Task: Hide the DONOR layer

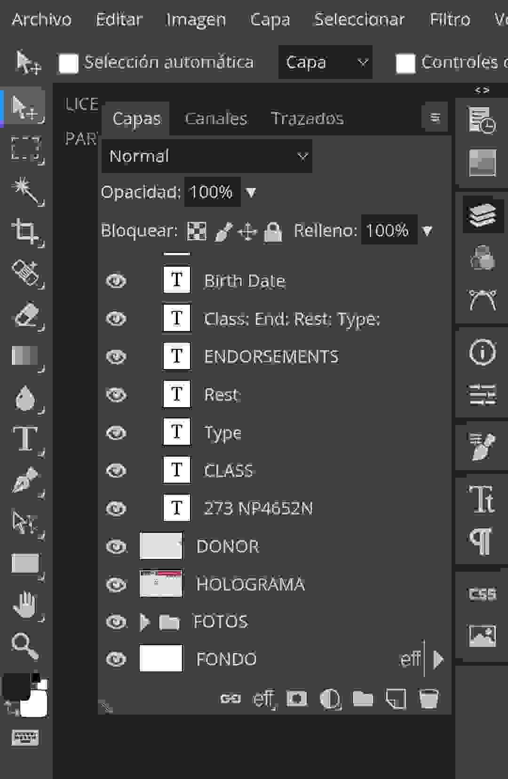Action: 116,547
